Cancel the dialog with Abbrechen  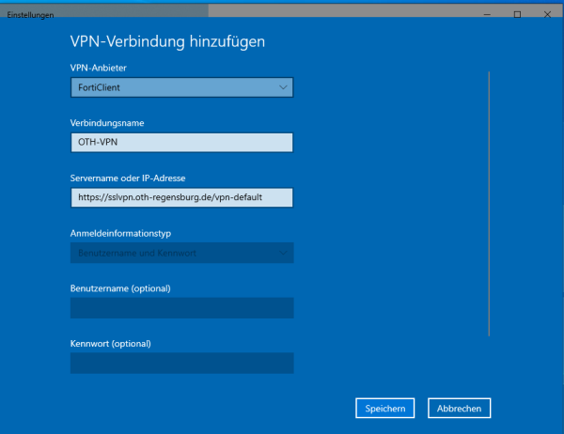[x=459, y=408]
